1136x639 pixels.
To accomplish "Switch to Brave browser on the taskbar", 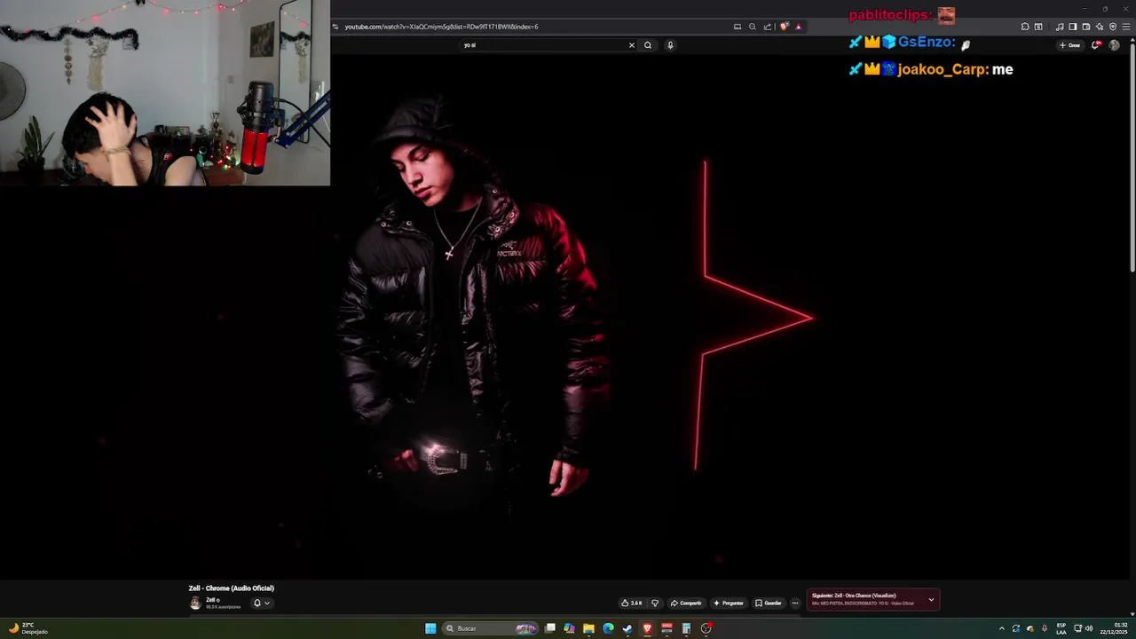I will [647, 628].
